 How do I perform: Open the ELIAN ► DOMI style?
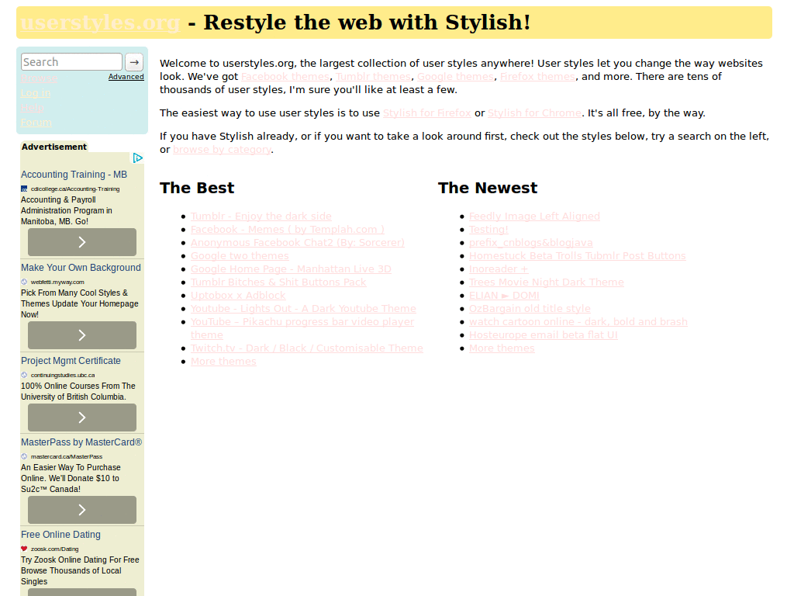(x=504, y=296)
